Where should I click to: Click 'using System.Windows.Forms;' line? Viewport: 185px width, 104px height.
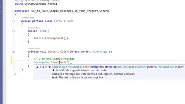(36, 4)
